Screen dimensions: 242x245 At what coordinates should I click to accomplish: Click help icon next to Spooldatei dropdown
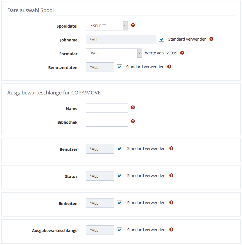click(133, 25)
